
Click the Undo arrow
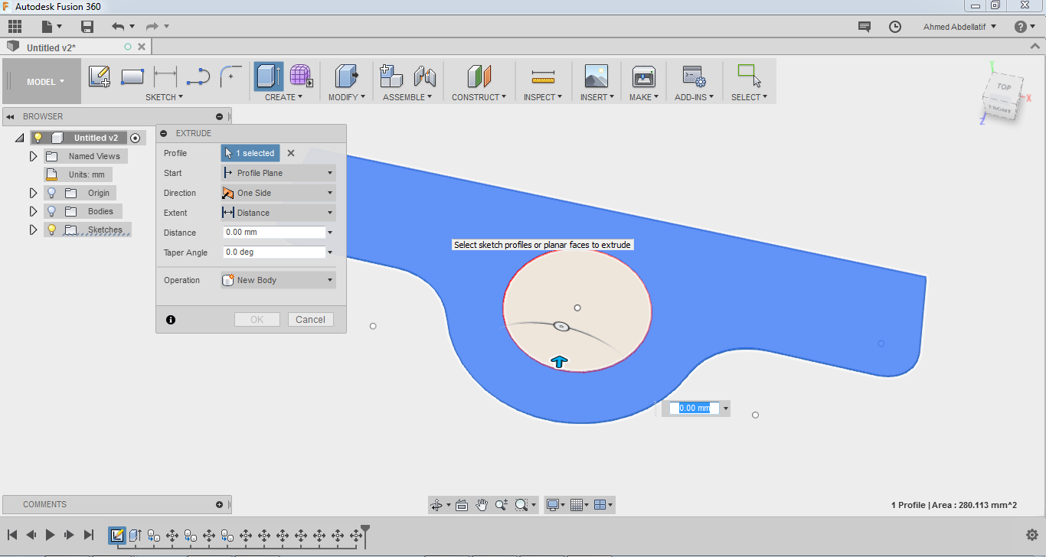point(117,27)
